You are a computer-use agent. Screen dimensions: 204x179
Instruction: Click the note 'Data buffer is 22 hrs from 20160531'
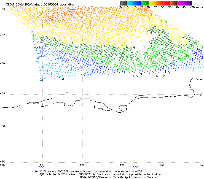(x=67, y=174)
